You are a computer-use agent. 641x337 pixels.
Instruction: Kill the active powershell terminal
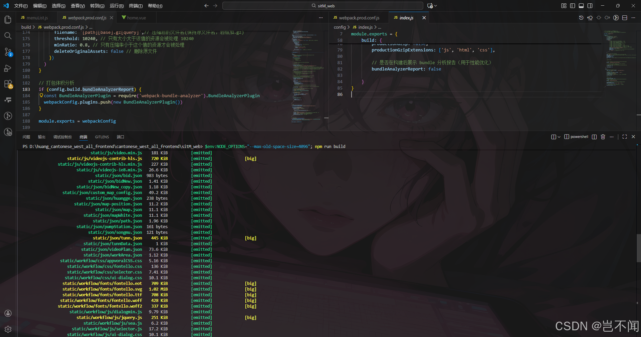click(x=603, y=137)
